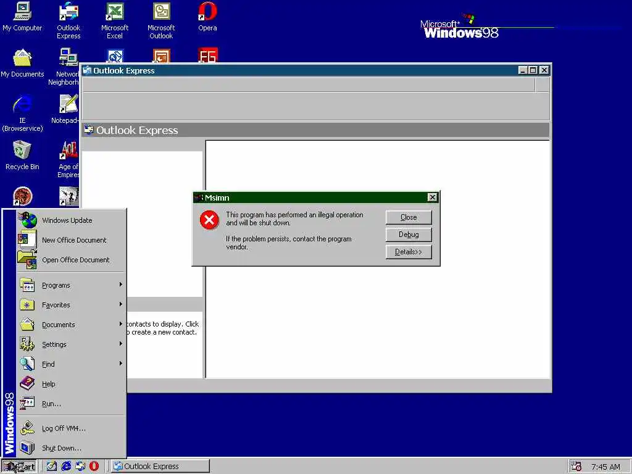Select the Microsoft Excel desktop shortcut
The width and height of the screenshot is (632, 474).
click(114, 21)
